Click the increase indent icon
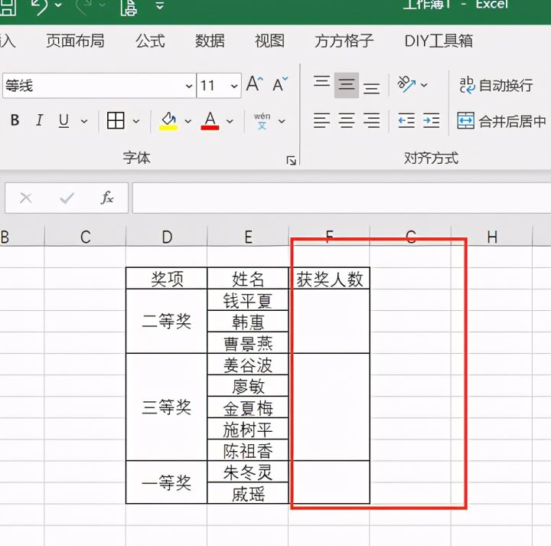Screen dimensions: 551x546 [431, 120]
